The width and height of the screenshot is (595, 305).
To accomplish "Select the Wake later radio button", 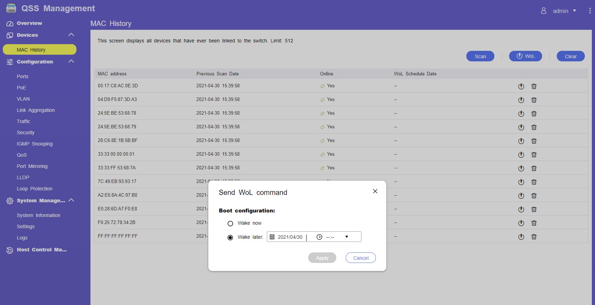I will click(230, 237).
